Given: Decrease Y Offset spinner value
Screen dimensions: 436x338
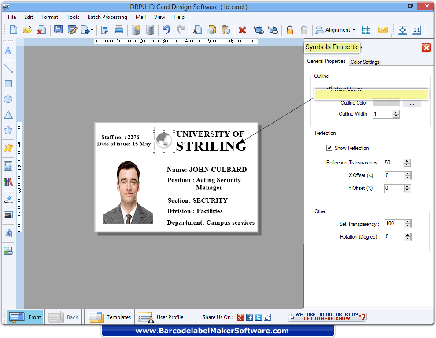Looking at the screenshot, I should [x=407, y=190].
